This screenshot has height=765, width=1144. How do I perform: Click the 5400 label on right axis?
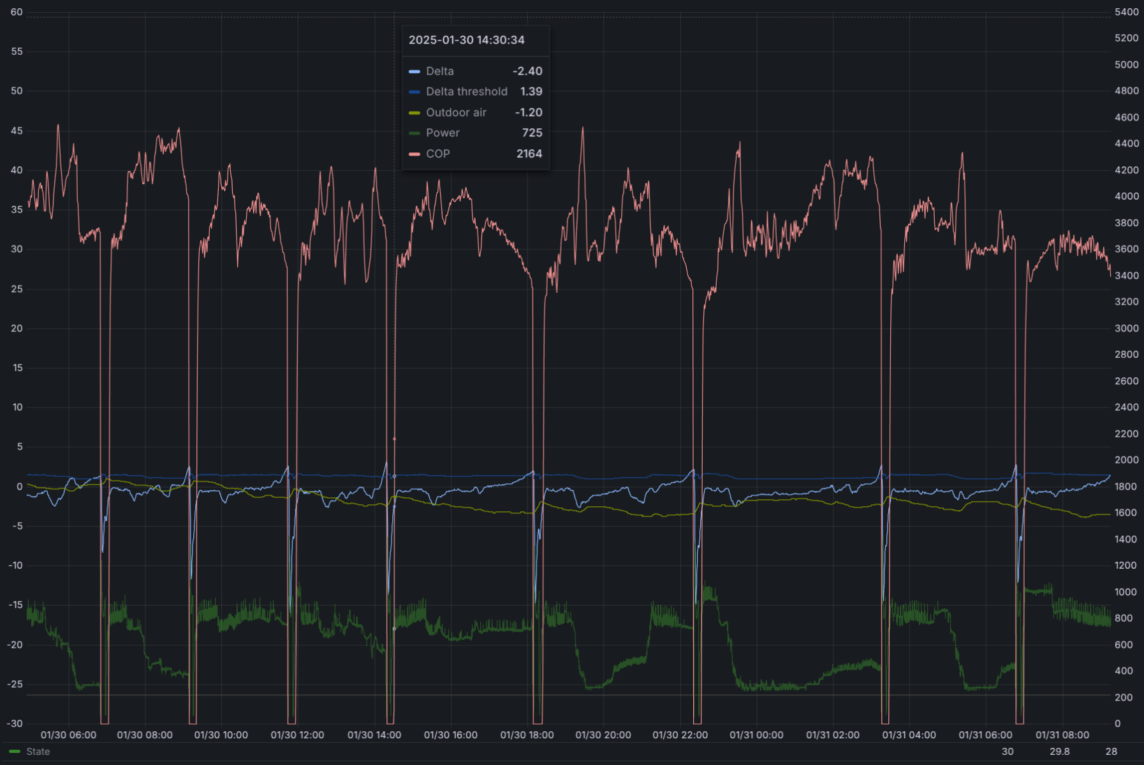1126,12
